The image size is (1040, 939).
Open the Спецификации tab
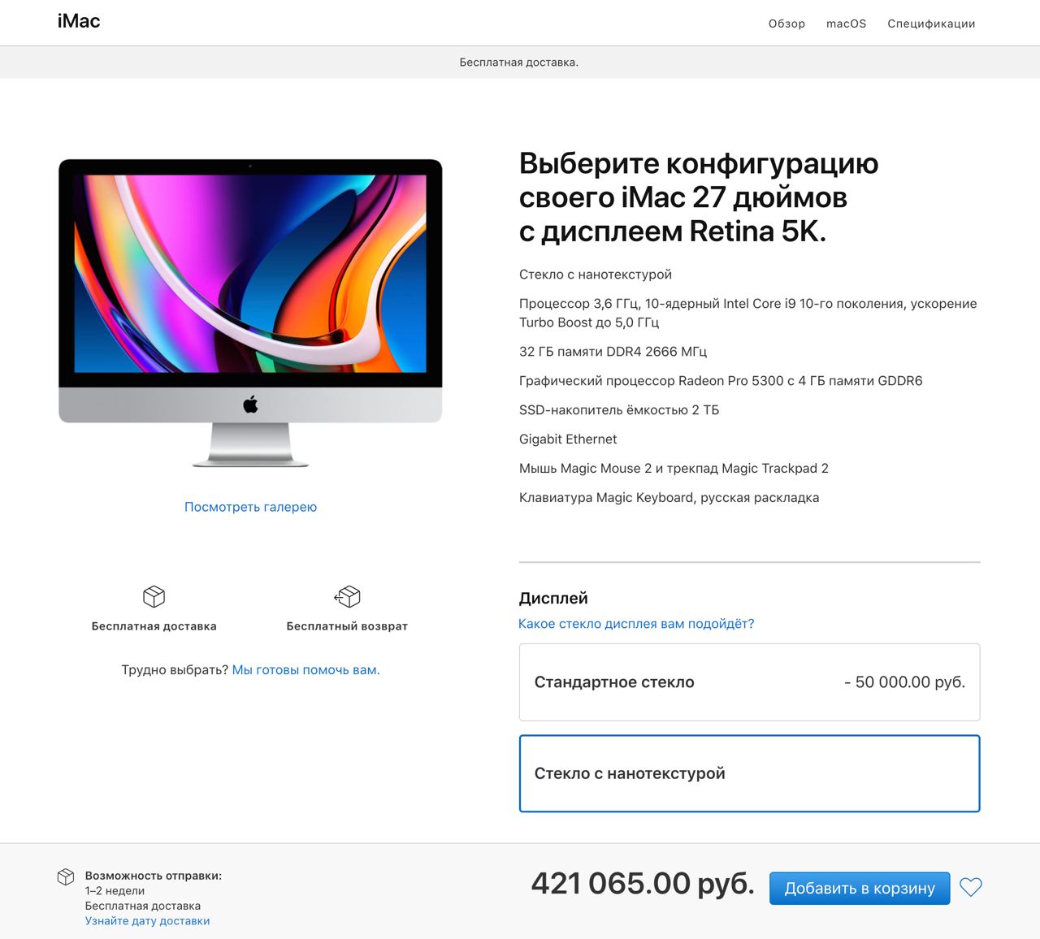[x=931, y=24]
